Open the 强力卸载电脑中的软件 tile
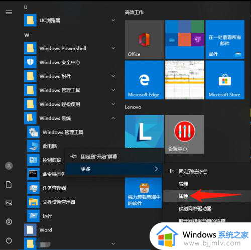This screenshot has height=250, width=251. [144, 193]
